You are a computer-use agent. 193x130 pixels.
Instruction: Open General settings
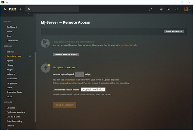click(x=10, y=52)
